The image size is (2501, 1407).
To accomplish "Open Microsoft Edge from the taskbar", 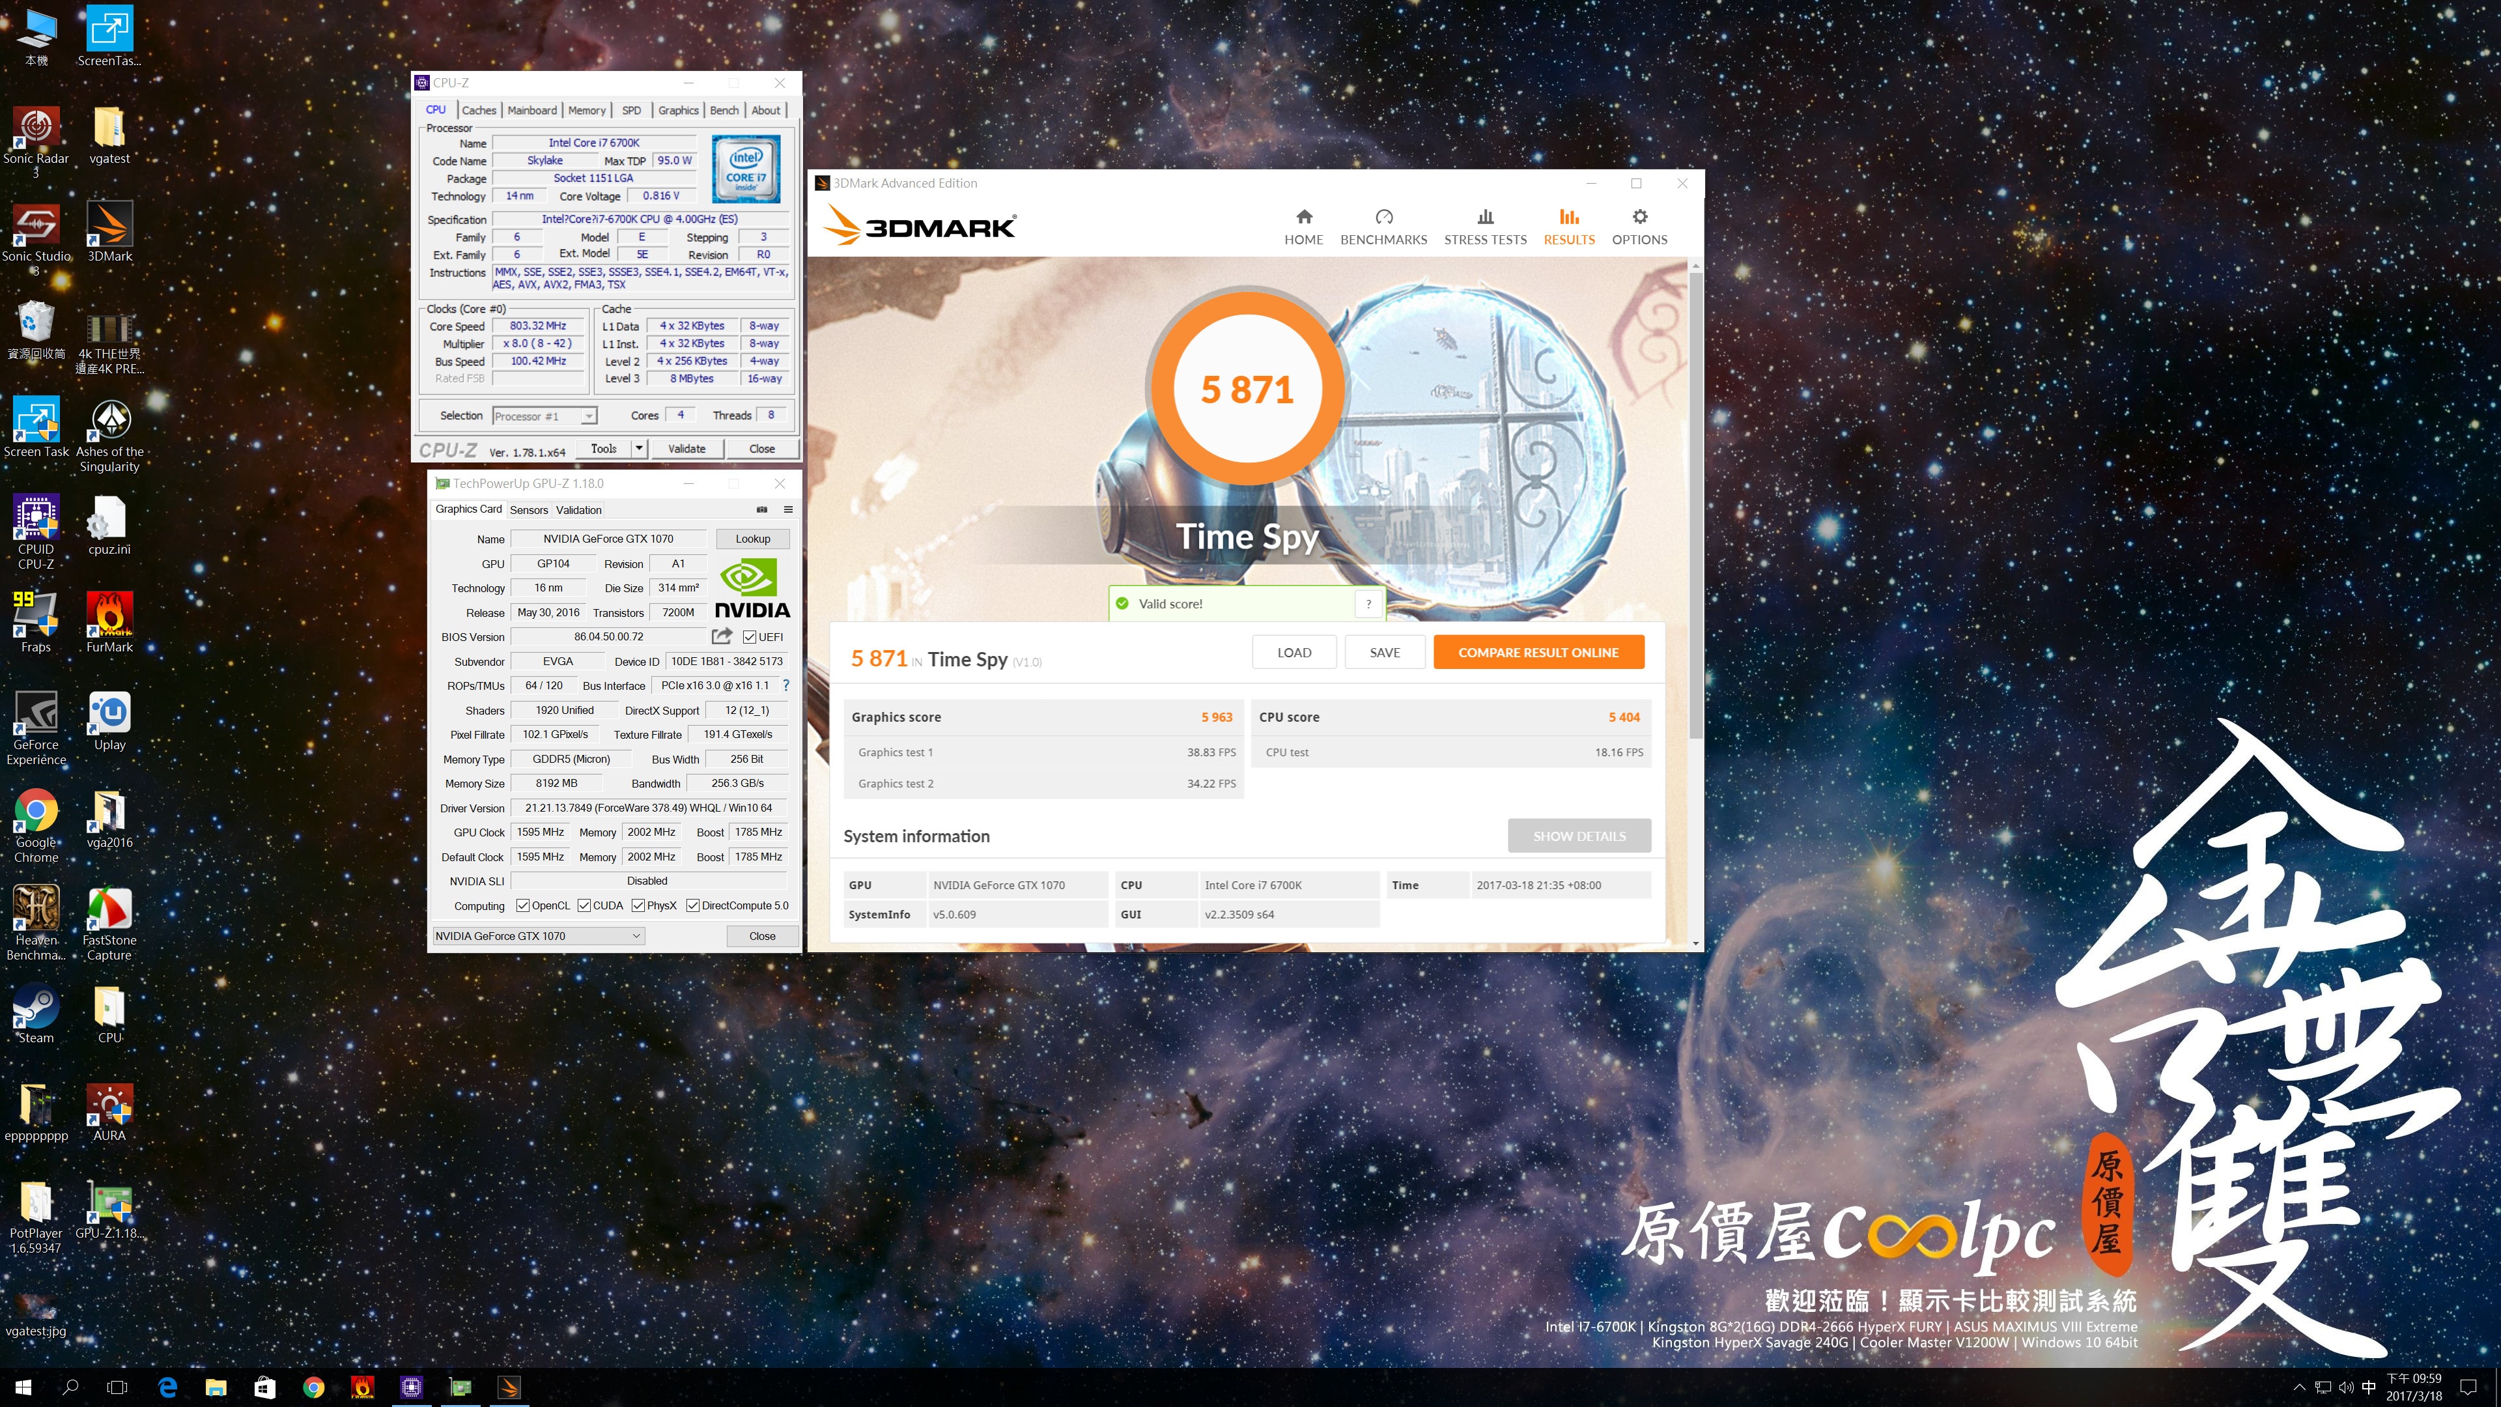I will 167,1387.
